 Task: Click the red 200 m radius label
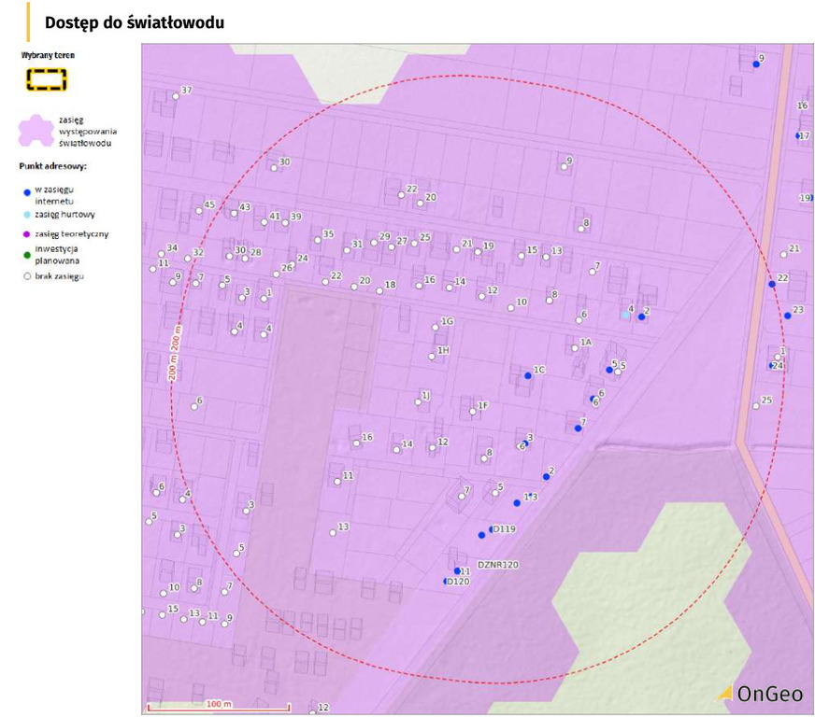click(173, 355)
